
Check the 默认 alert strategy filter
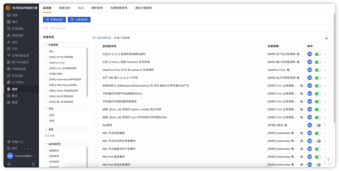click(46, 51)
